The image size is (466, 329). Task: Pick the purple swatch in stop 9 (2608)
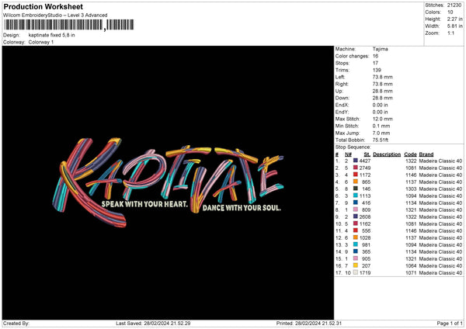coord(356,216)
